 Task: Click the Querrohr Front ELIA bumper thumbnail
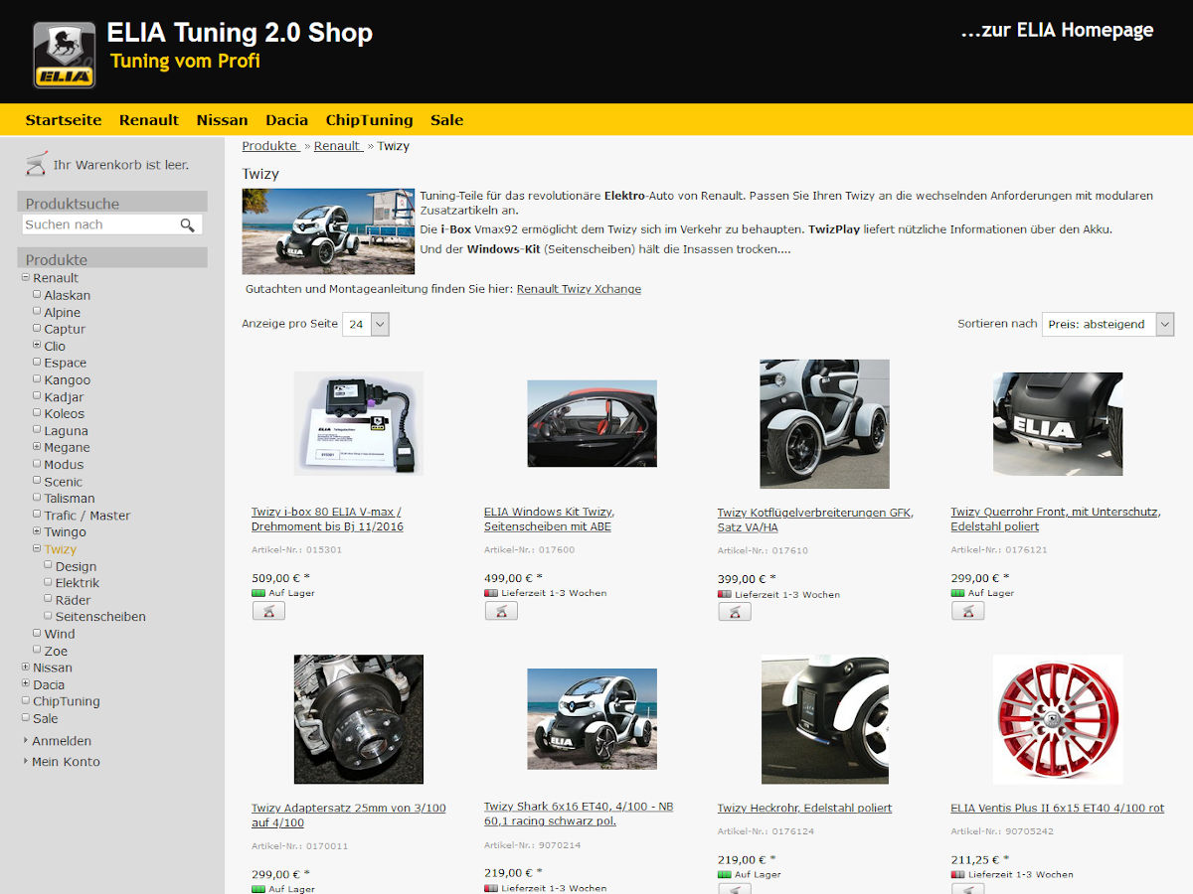(x=1058, y=424)
